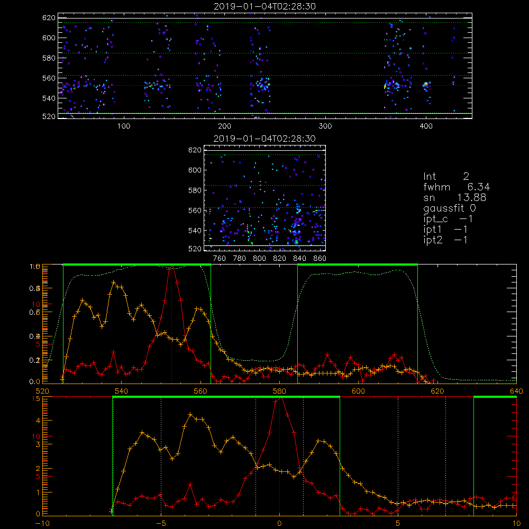529x529 pixels.
Task: Click x-axis label 800 of the middle image
Action: [259, 259]
